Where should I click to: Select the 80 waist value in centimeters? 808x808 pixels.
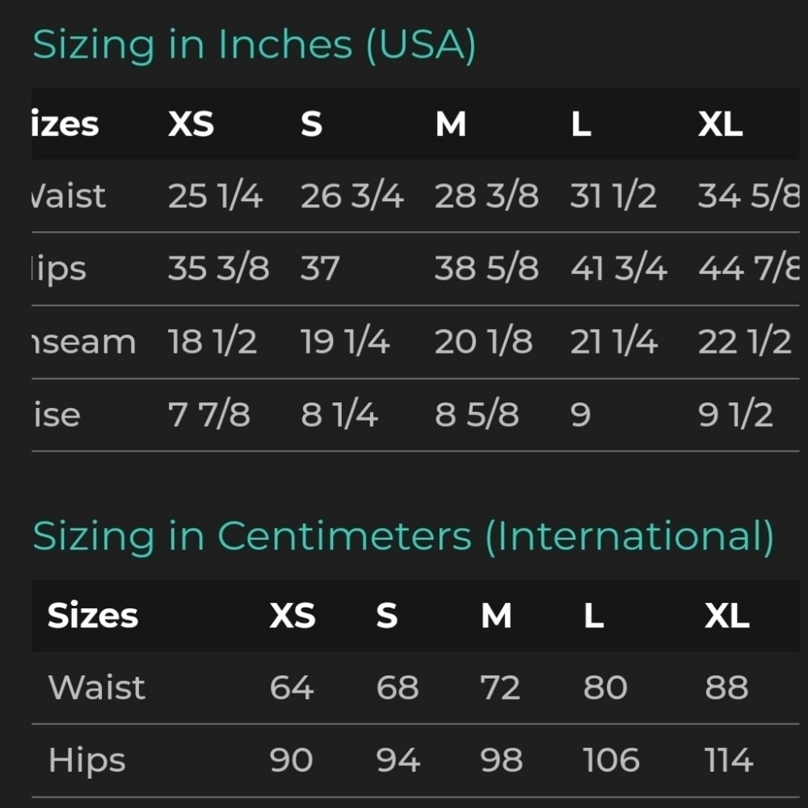tap(604, 688)
